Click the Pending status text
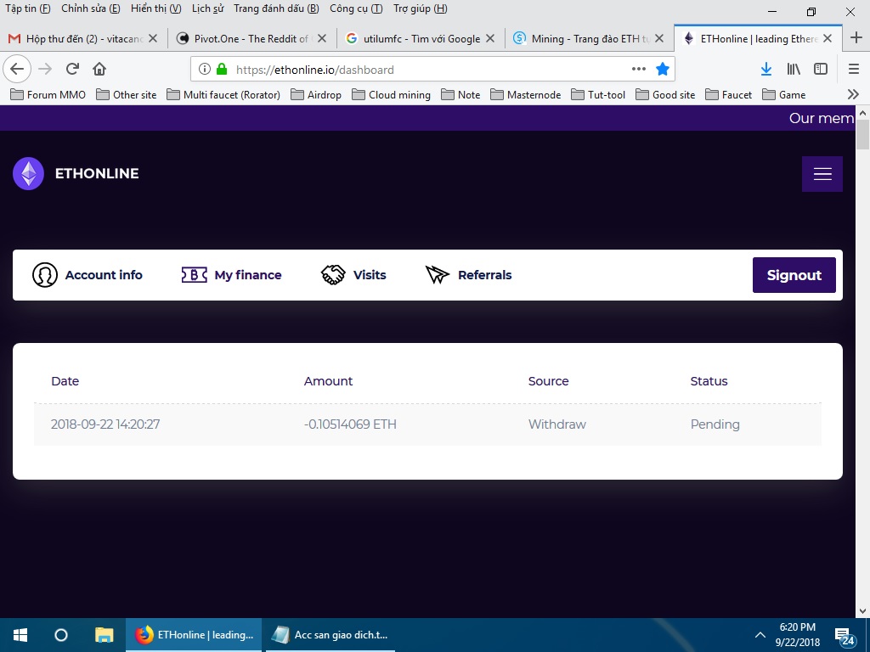Screen dimensions: 870x652 click(715, 424)
